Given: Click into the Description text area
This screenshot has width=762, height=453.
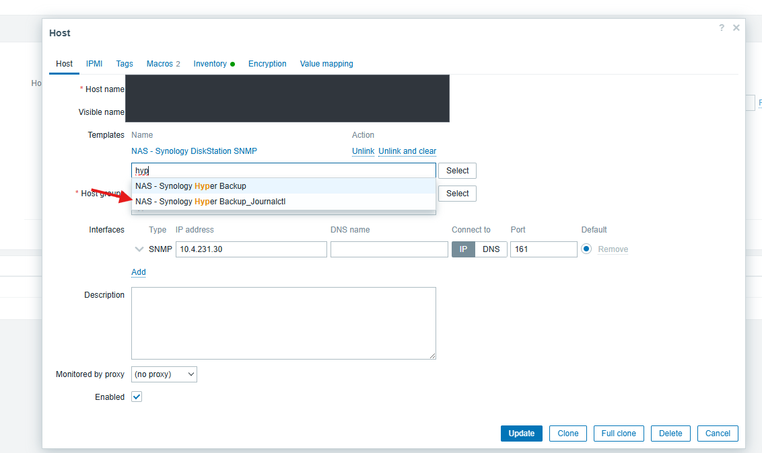Looking at the screenshot, I should pyautogui.click(x=283, y=323).
